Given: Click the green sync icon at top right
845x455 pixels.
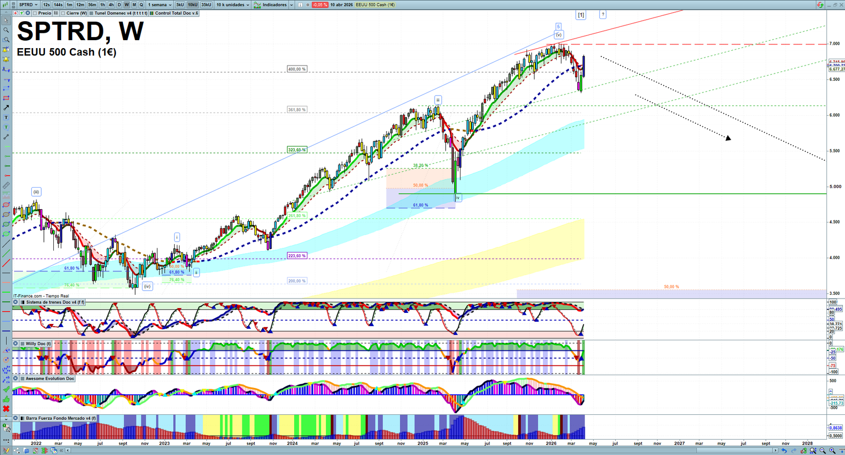Looking at the screenshot, I should pos(820,5).
